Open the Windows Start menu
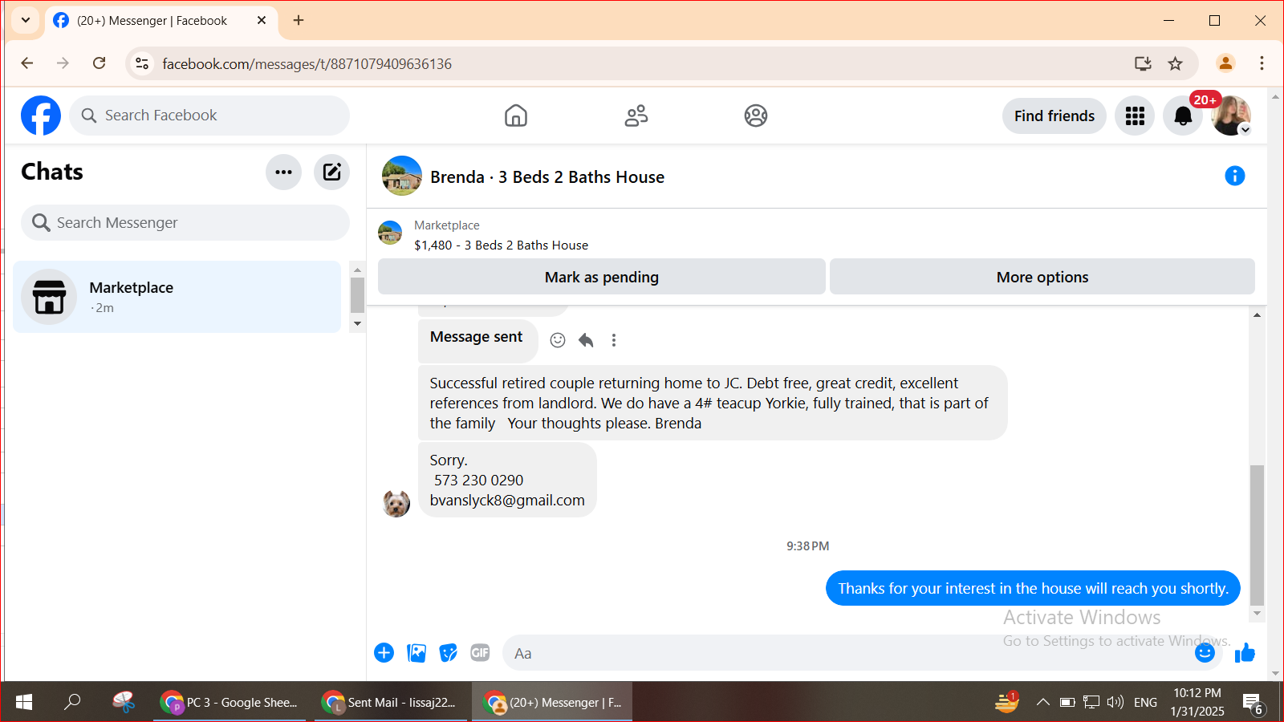Viewport: 1284px width, 722px height. (24, 702)
